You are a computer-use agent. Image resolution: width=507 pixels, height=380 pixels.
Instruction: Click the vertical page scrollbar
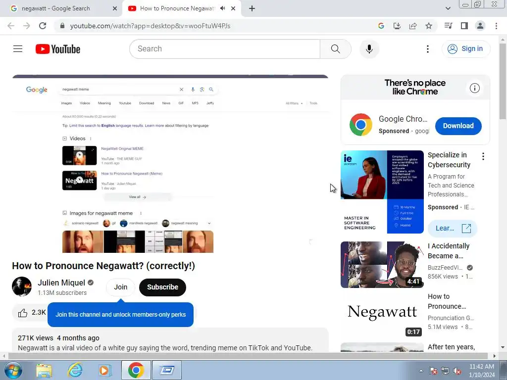point(503,81)
